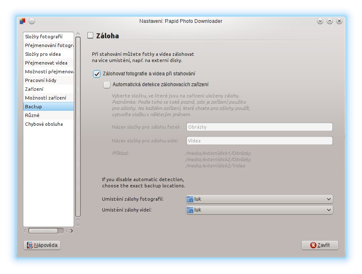The height and width of the screenshot is (274, 362).
Task: Click the round pin button in title bar
Action: pos(32,21)
